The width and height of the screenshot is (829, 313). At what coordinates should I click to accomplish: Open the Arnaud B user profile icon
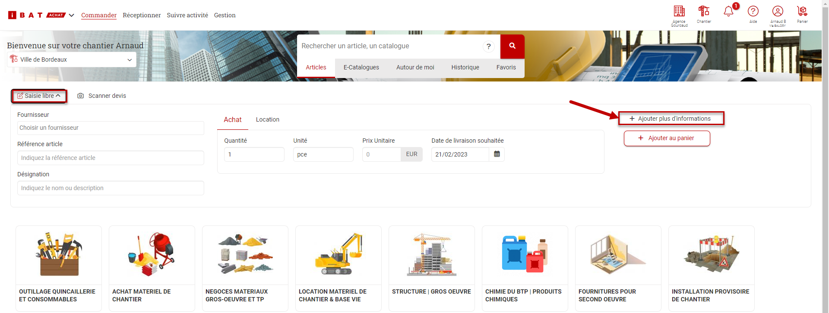click(778, 12)
